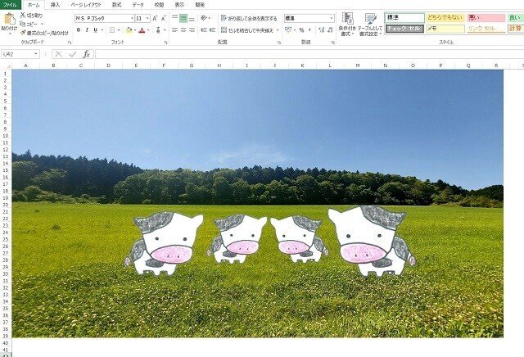Open the Merge and Center dropdown arrow
Screen dimensions: 524x357
pyautogui.click(x=278, y=30)
